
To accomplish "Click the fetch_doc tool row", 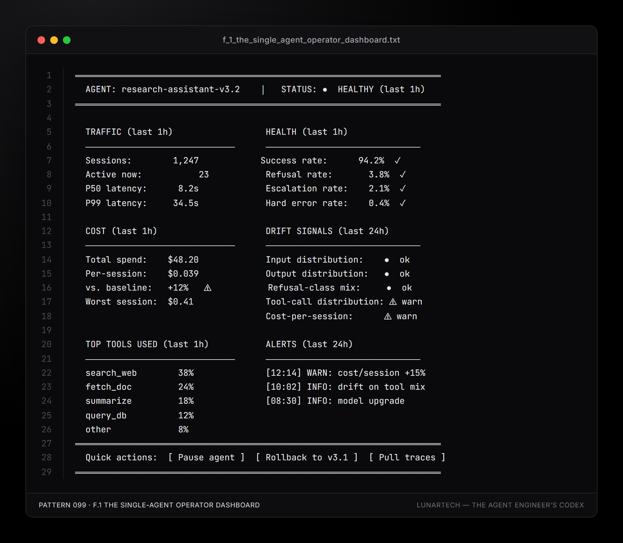I will pyautogui.click(x=140, y=387).
